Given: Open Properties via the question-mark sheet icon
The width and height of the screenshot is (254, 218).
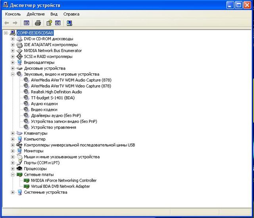Looking at the screenshot, I should tap(49, 23).
